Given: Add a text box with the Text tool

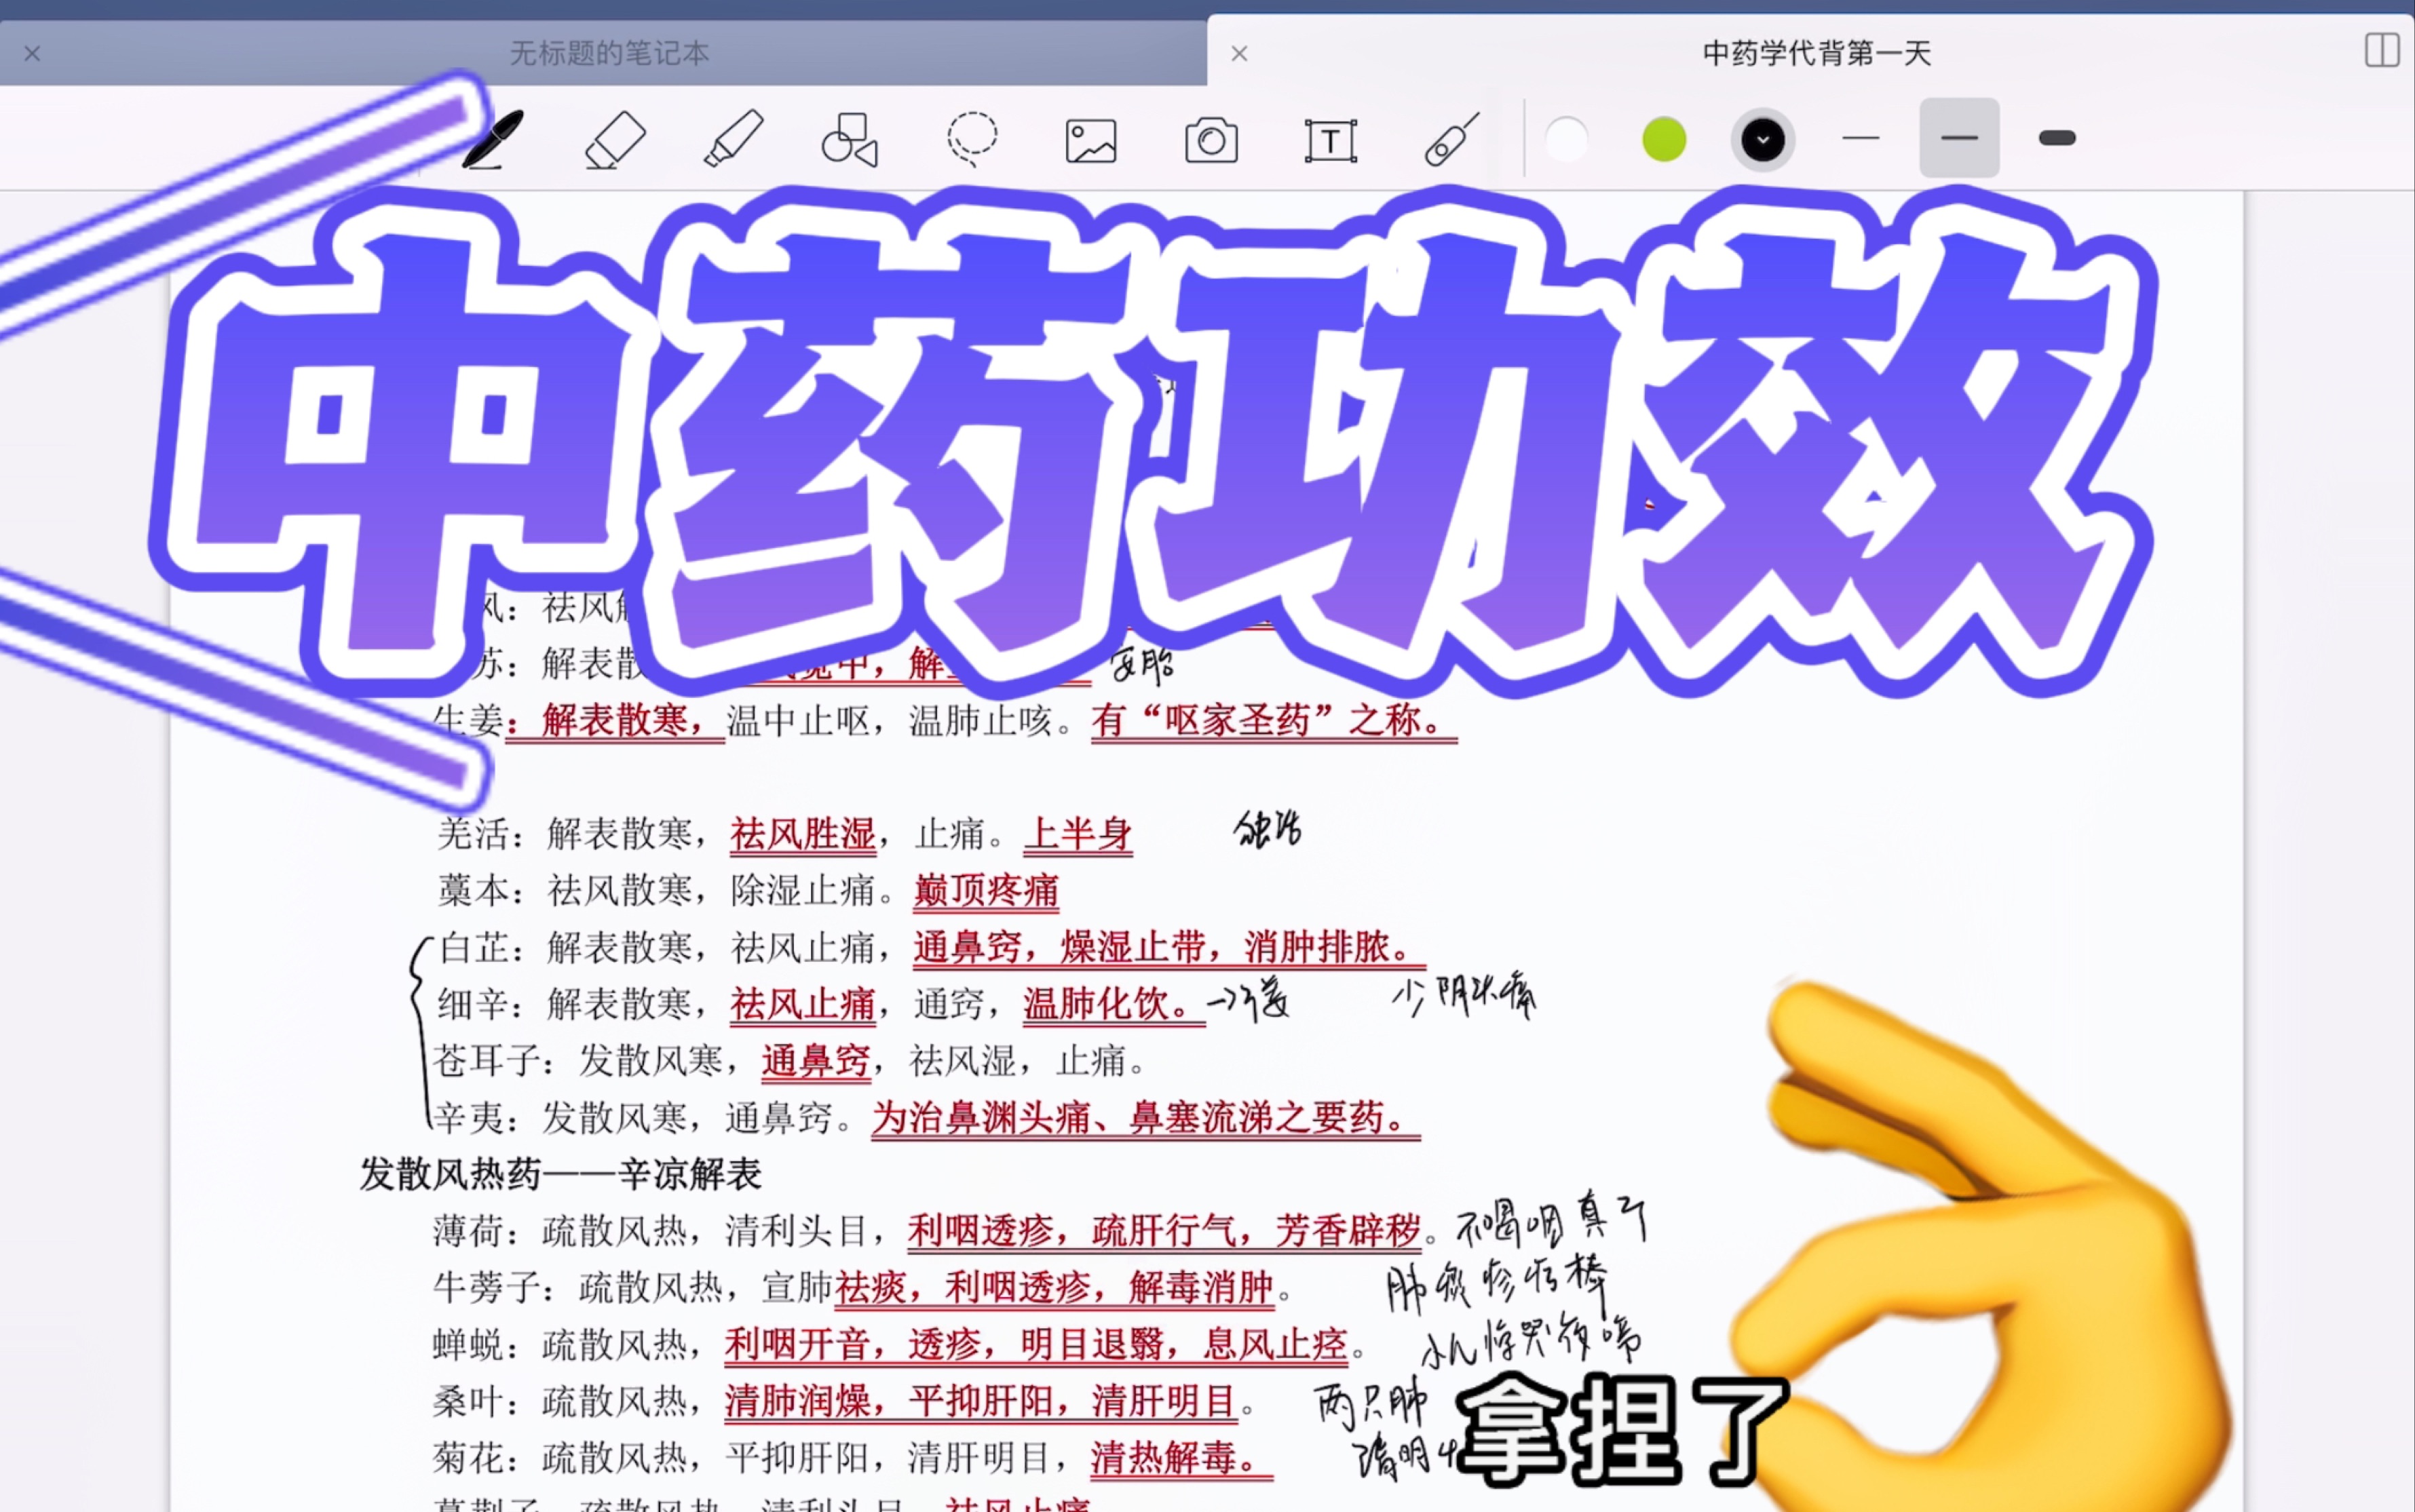Looking at the screenshot, I should coord(1331,139).
